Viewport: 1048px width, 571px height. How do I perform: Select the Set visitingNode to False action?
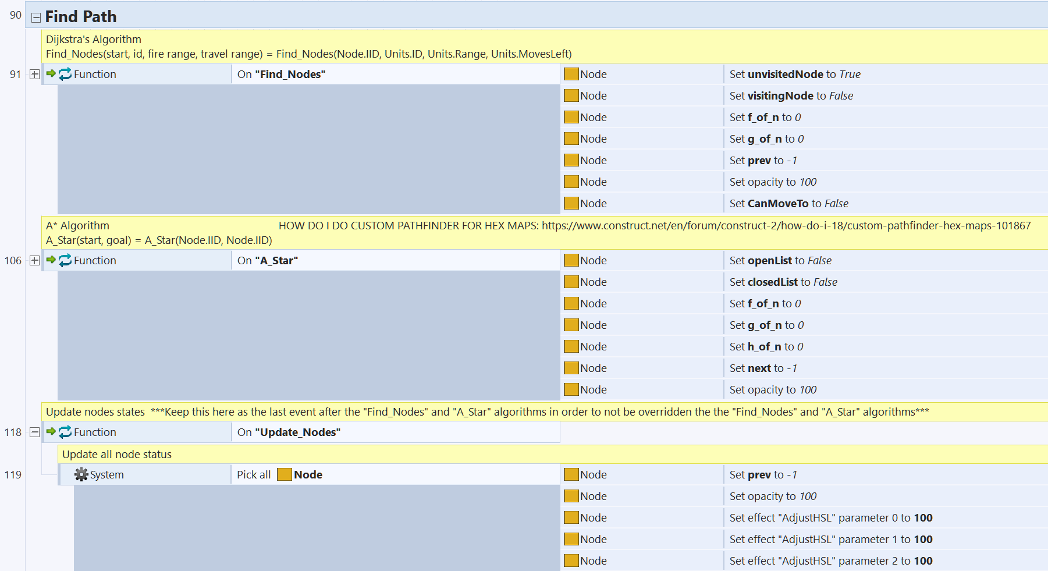pyautogui.click(x=791, y=96)
